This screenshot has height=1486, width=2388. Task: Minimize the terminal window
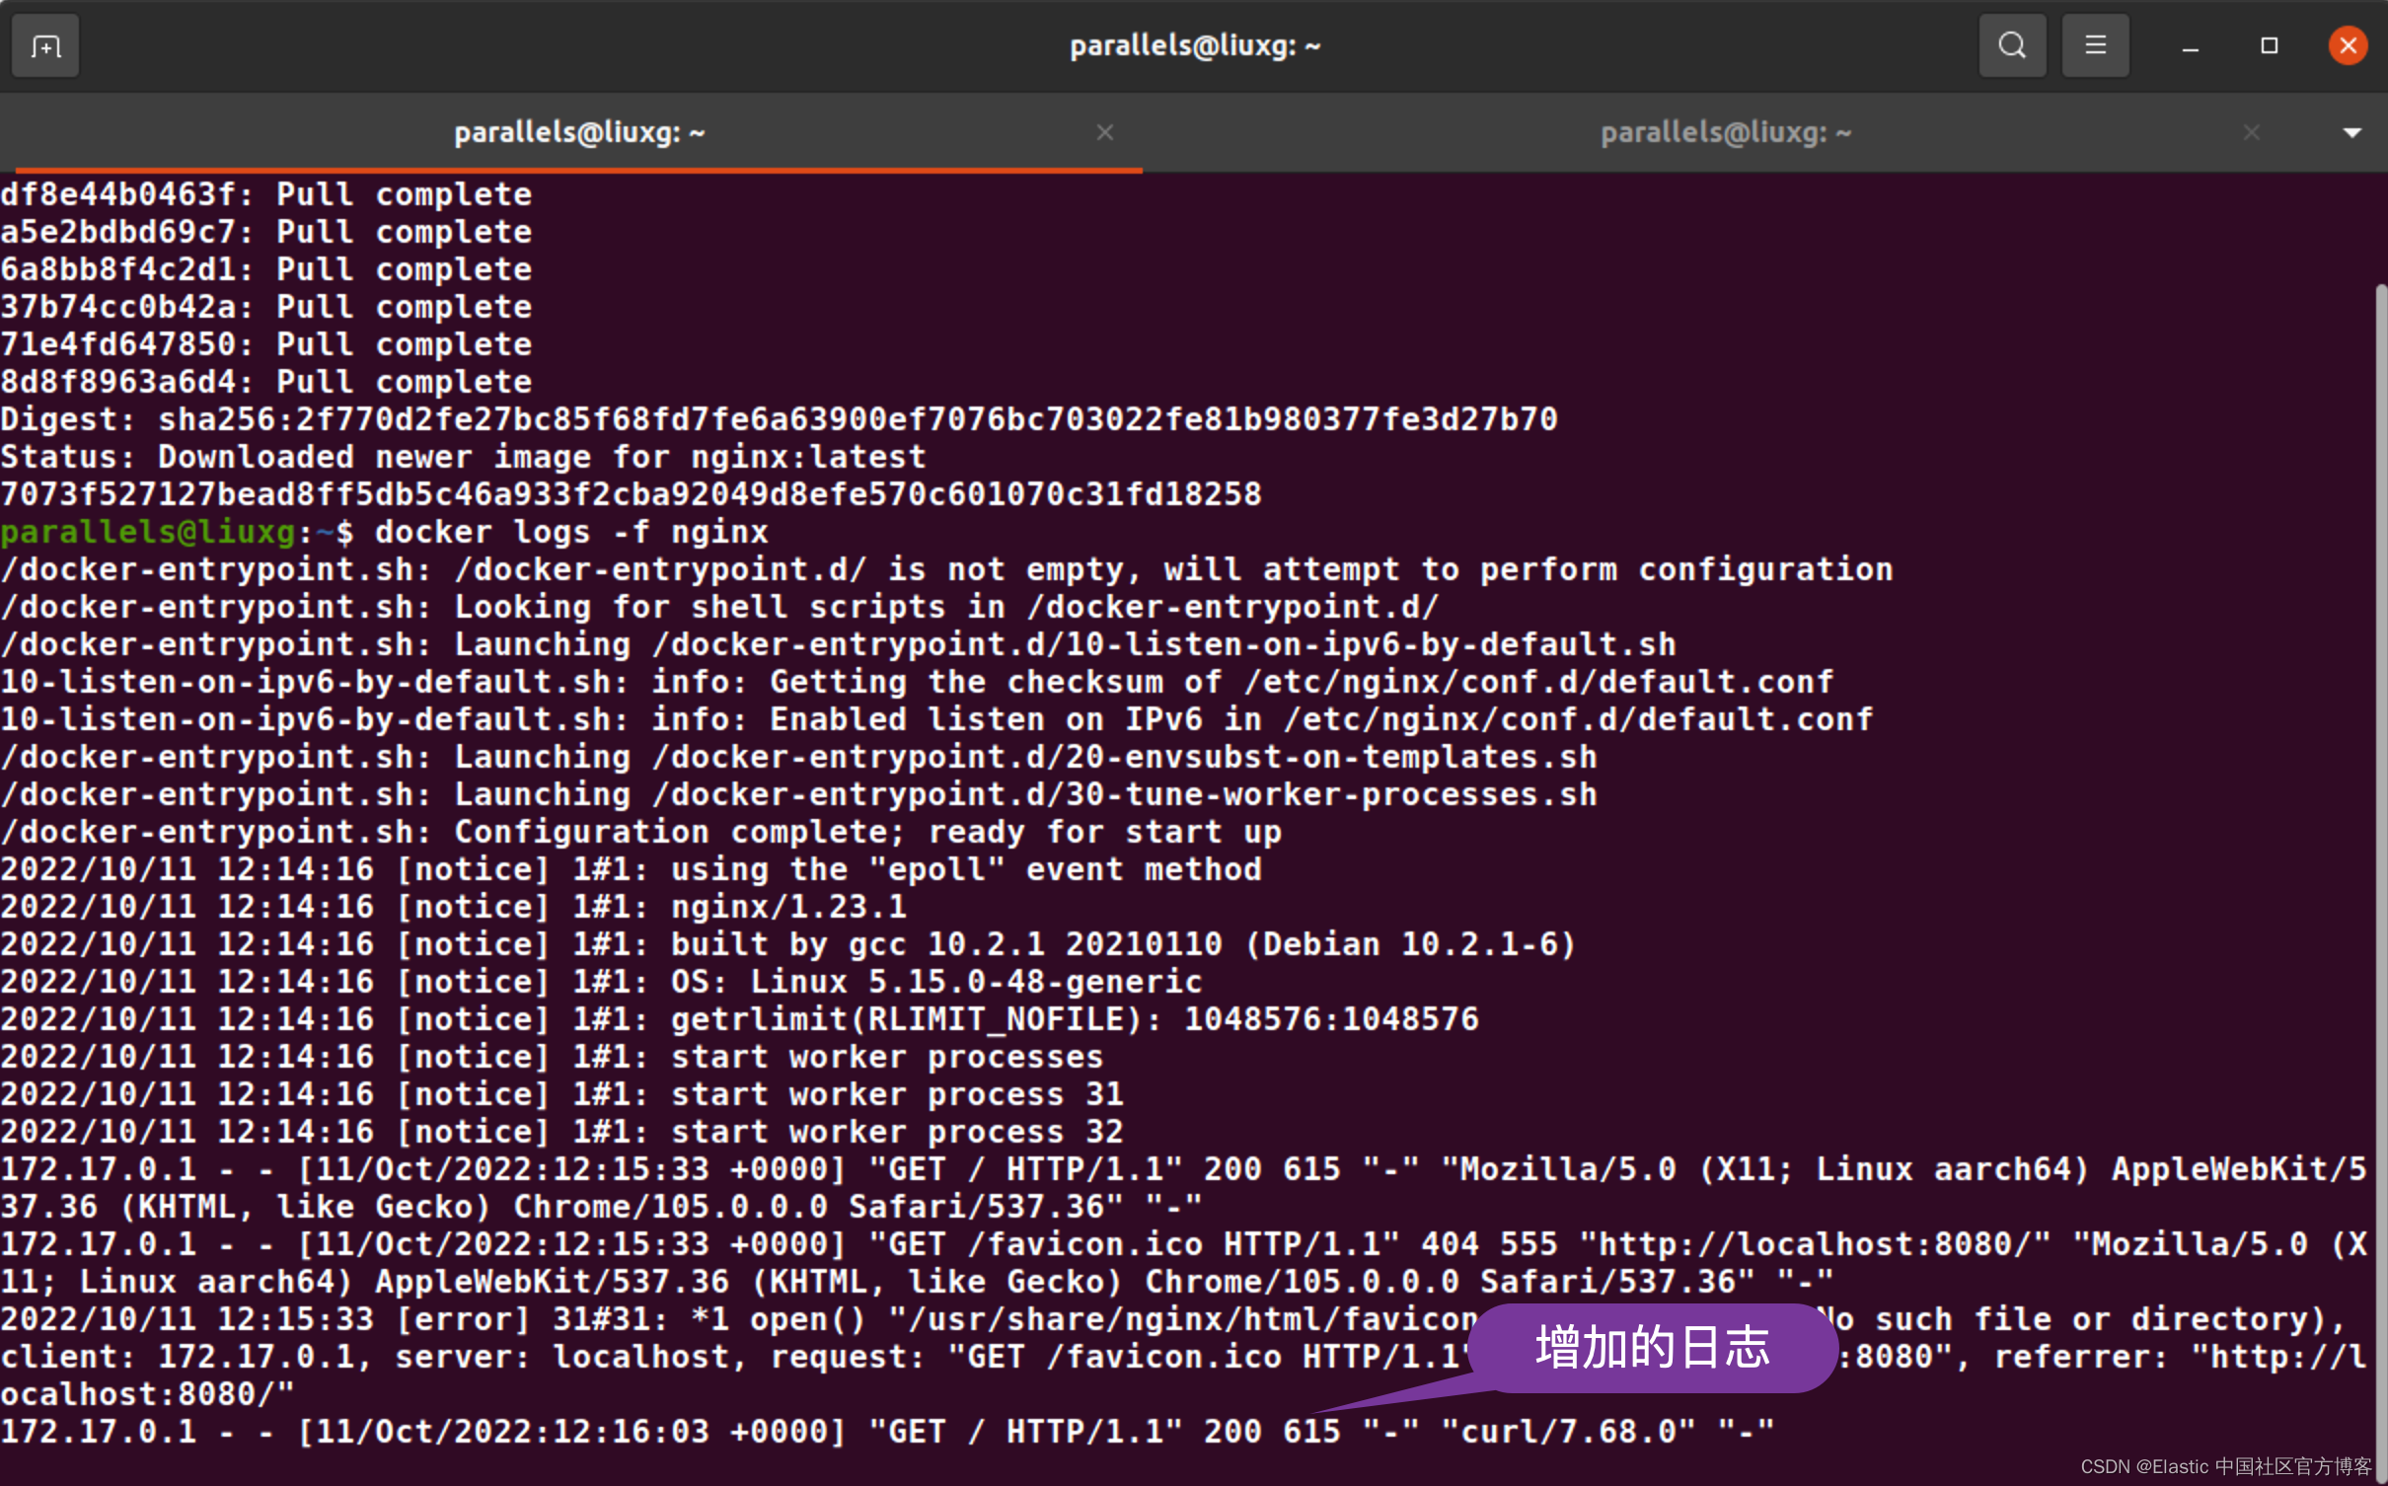click(2190, 45)
